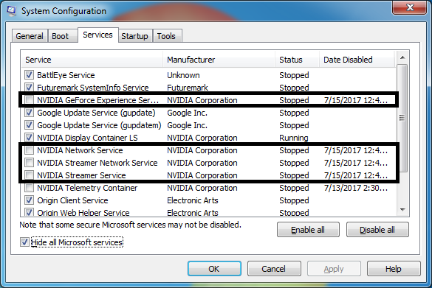
Task: Select NVIDIA Streamer Network Service name
Action: pyautogui.click(x=97, y=163)
